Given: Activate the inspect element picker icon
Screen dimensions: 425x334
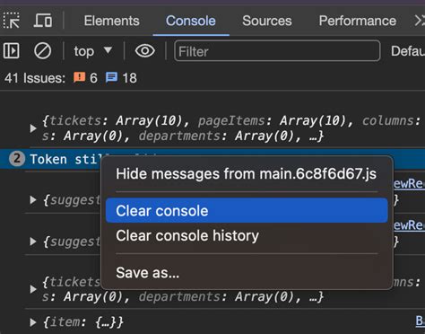Looking at the screenshot, I should [x=12, y=21].
